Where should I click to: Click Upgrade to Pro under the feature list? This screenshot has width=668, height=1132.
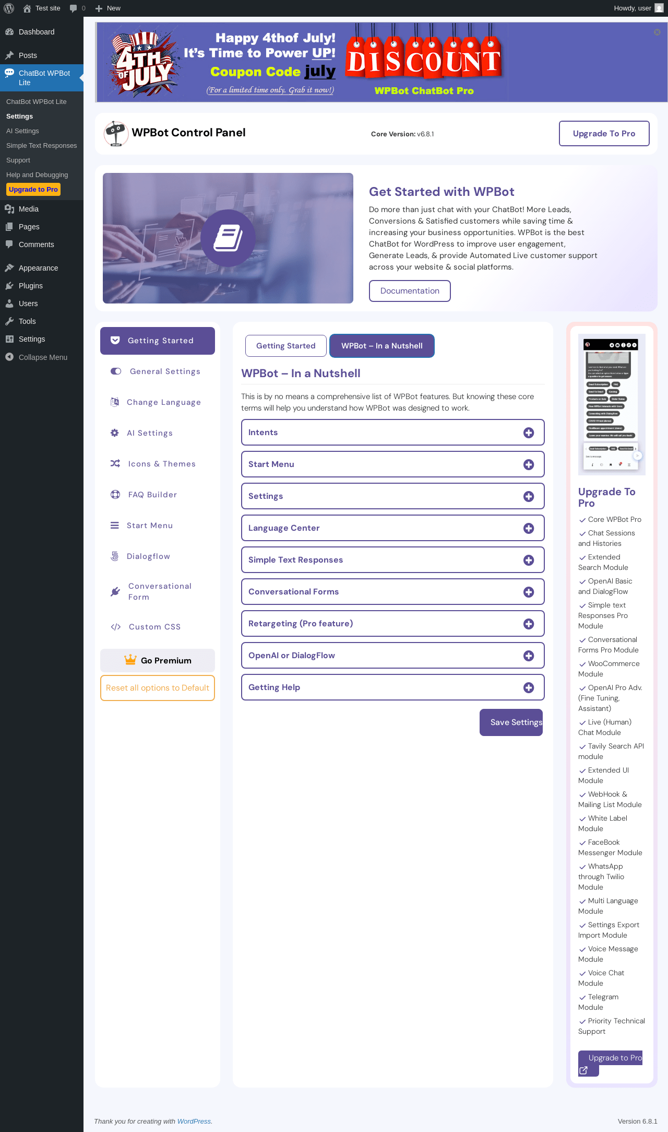click(x=615, y=1058)
